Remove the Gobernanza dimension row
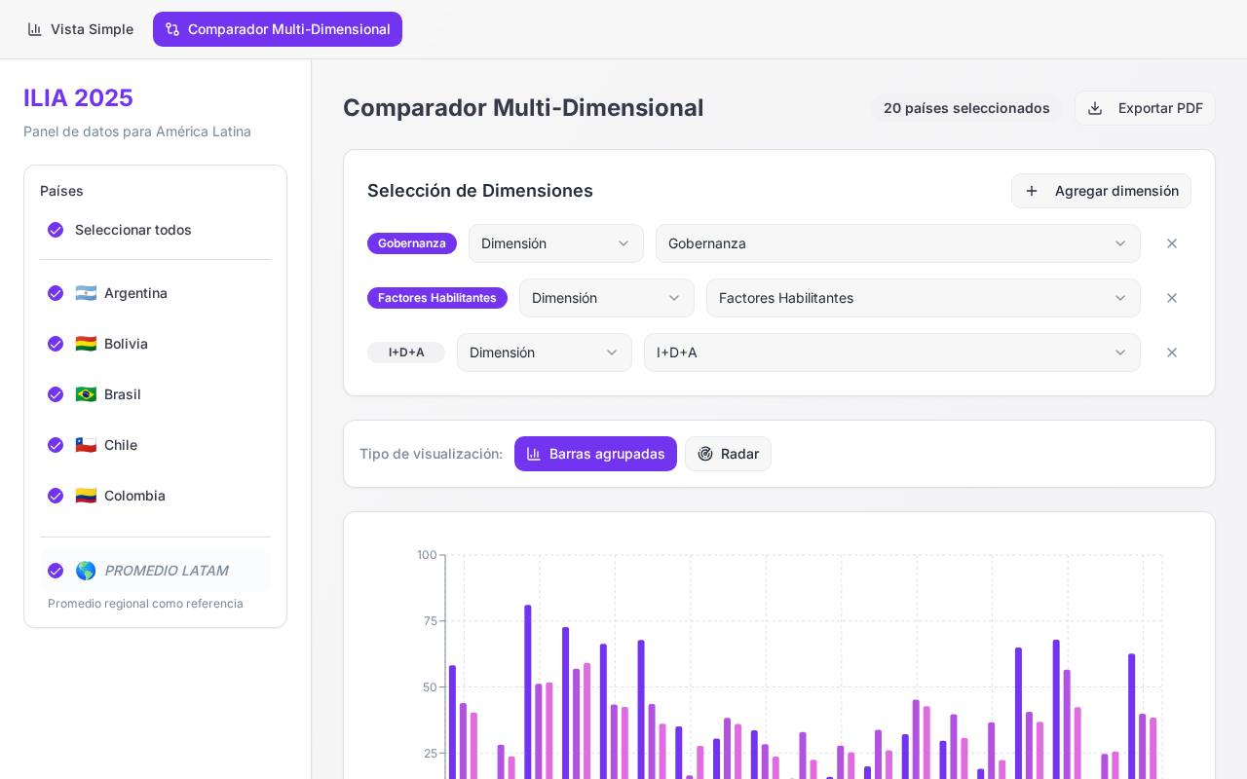The image size is (1247, 779). 1172,243
